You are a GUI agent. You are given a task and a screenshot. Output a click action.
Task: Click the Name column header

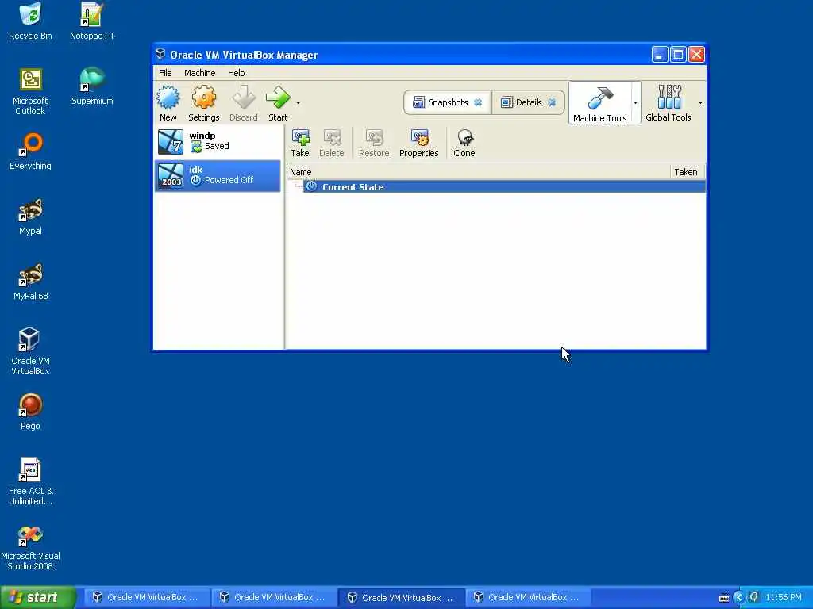479,172
